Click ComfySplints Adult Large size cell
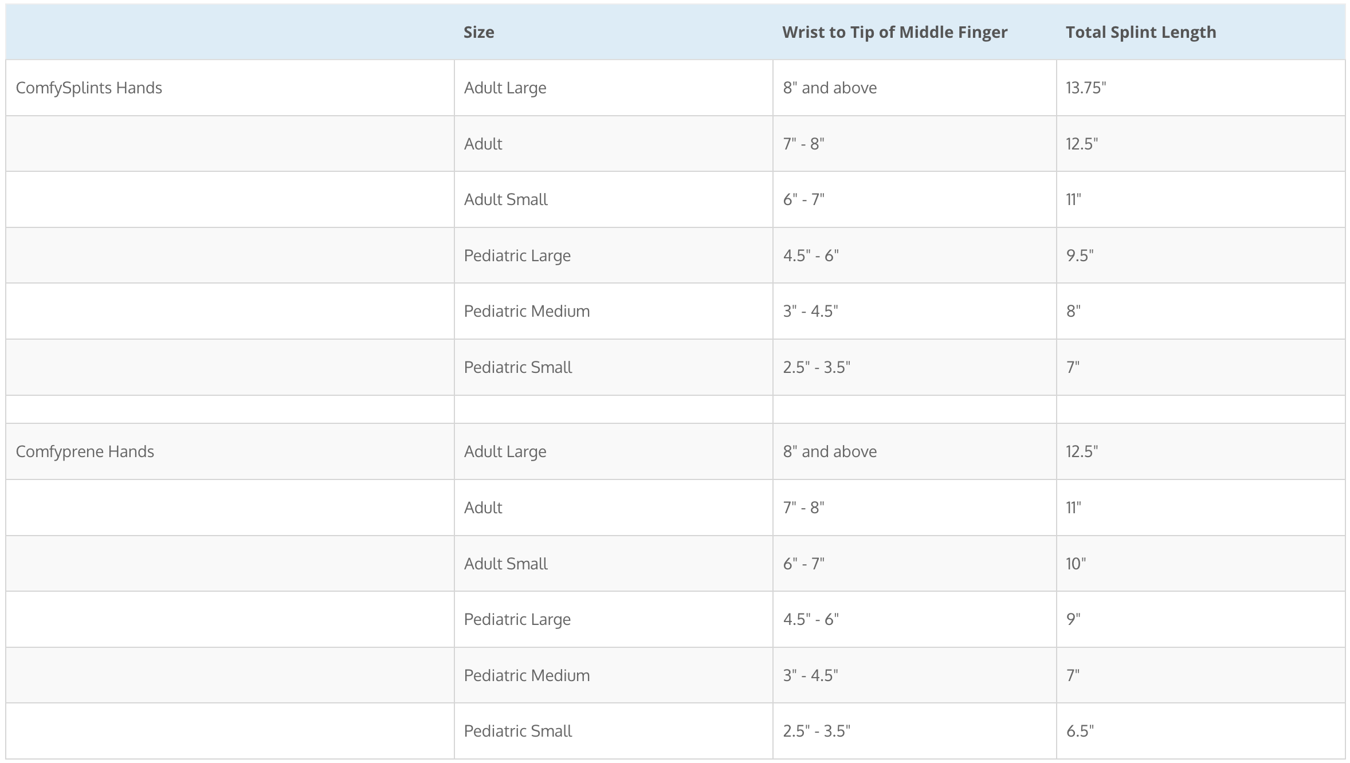The height and width of the screenshot is (763, 1350). coord(613,88)
